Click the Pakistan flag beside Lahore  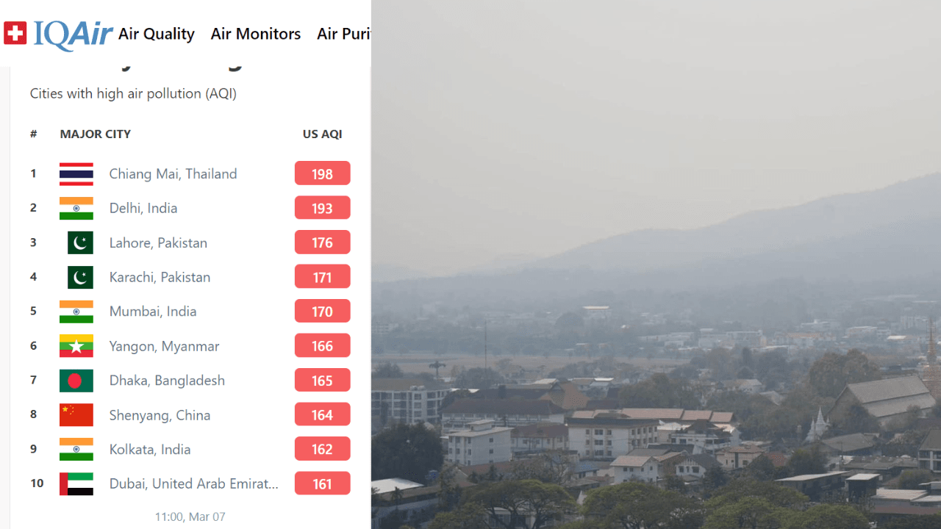point(80,242)
